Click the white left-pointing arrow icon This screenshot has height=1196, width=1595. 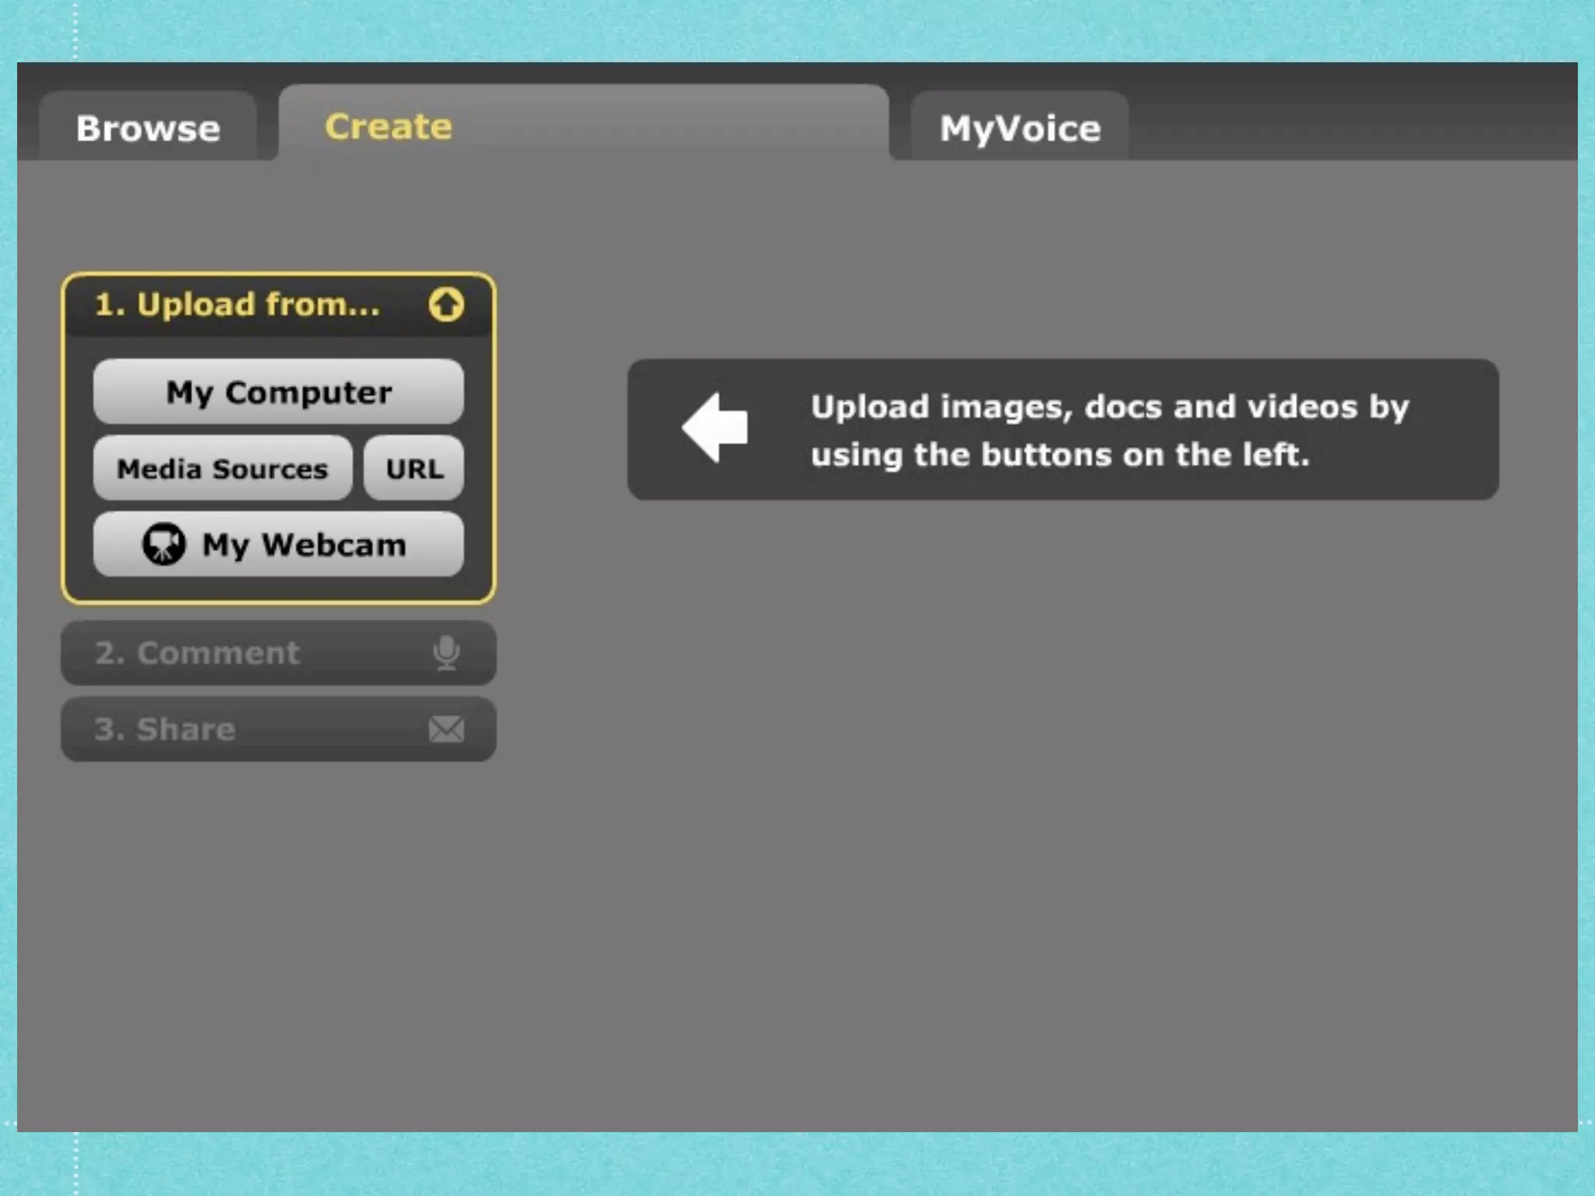point(715,428)
